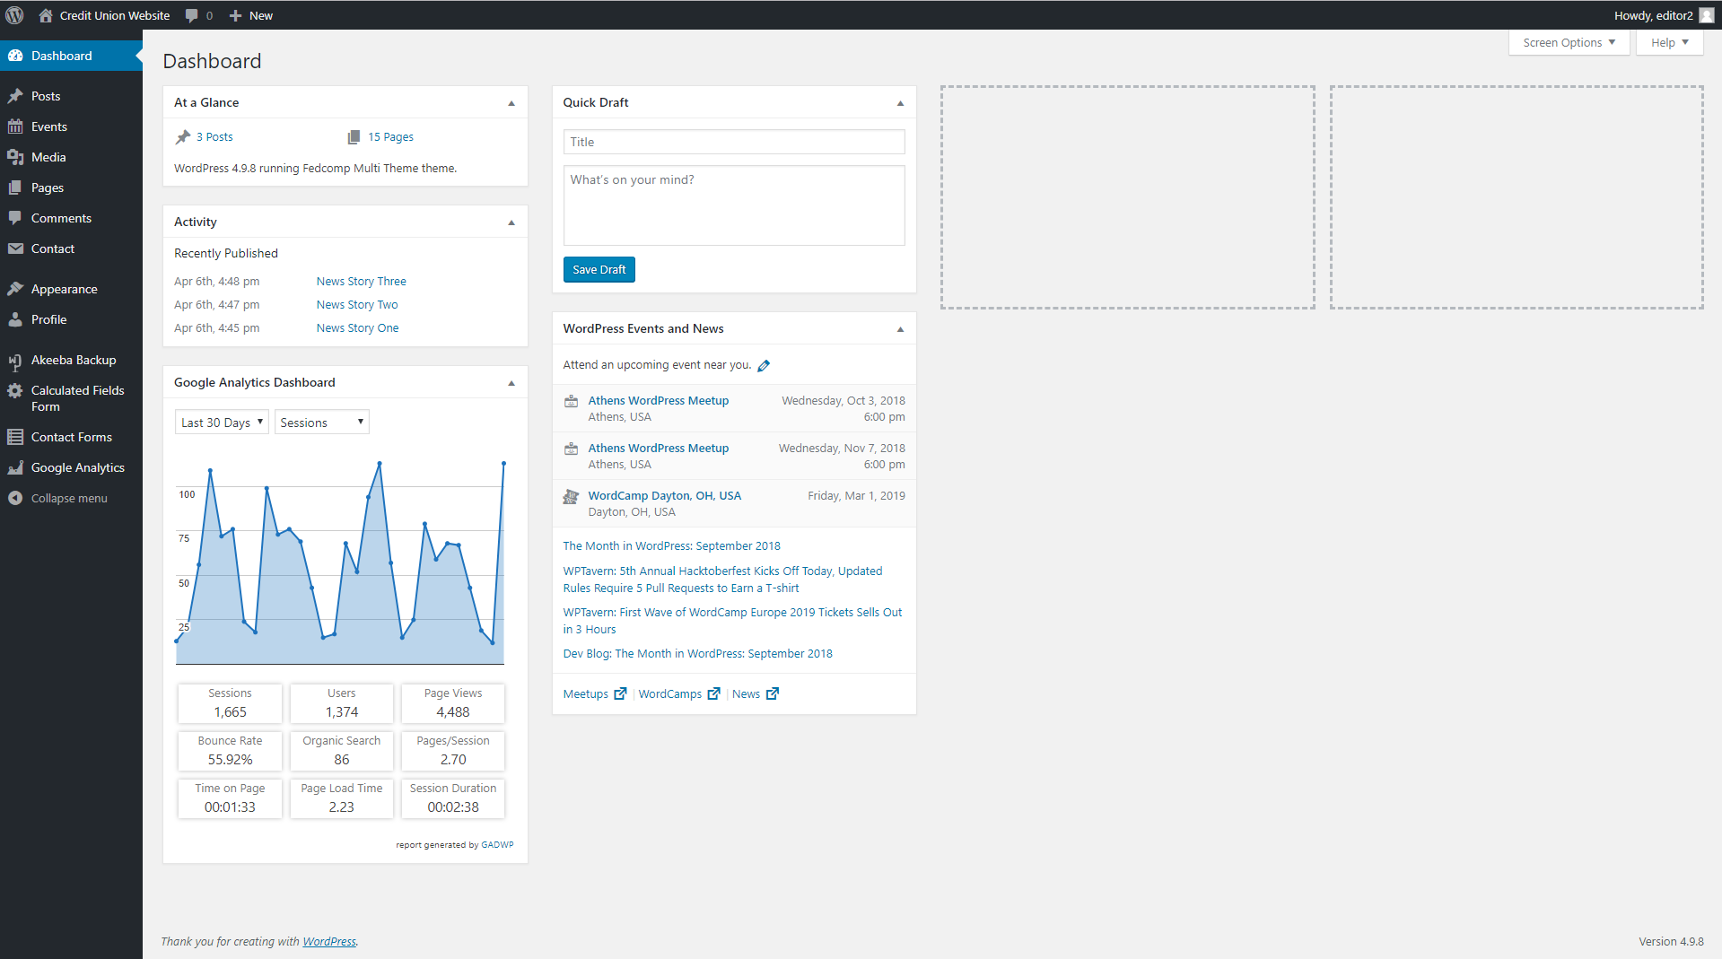Image resolution: width=1722 pixels, height=959 pixels.
Task: Expand the Screen Options tab
Action: click(x=1568, y=42)
